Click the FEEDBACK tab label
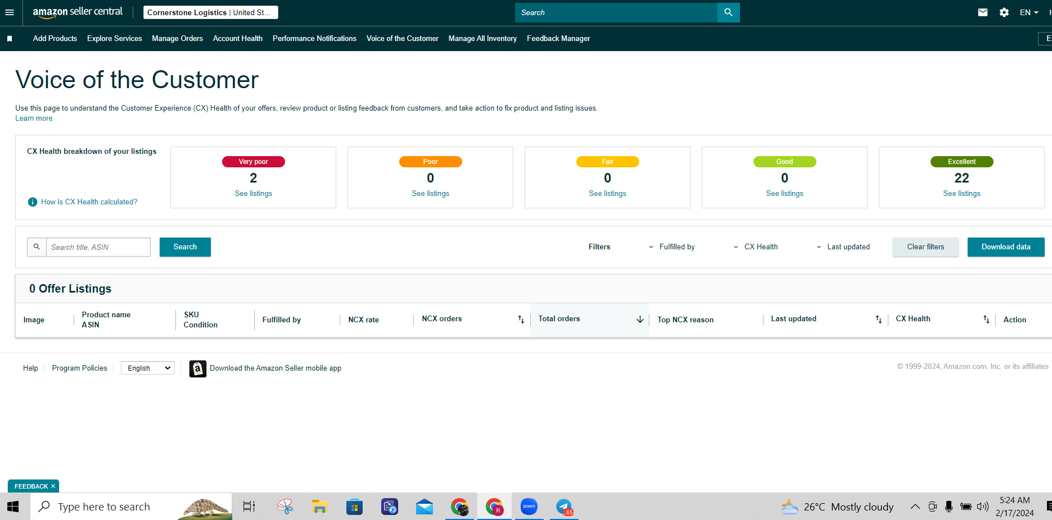 pyautogui.click(x=31, y=486)
